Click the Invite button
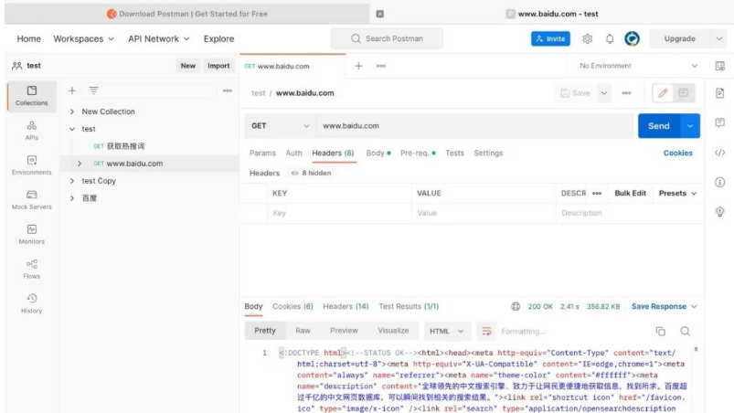 [x=550, y=38]
